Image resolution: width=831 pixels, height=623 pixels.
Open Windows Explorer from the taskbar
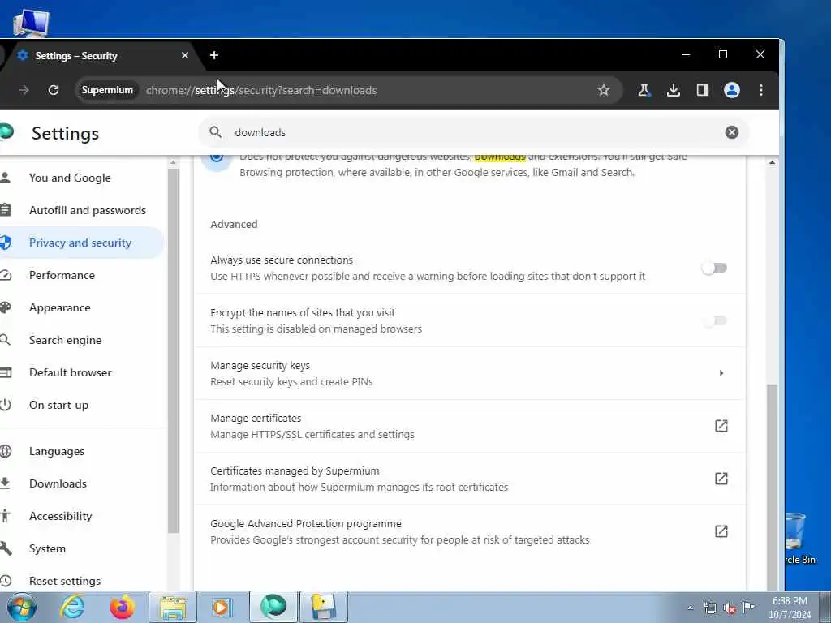click(x=173, y=607)
